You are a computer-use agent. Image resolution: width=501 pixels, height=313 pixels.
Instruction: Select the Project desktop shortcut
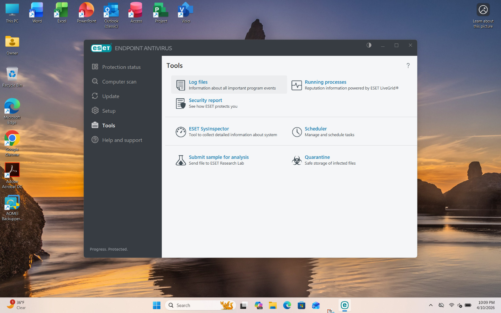(161, 13)
